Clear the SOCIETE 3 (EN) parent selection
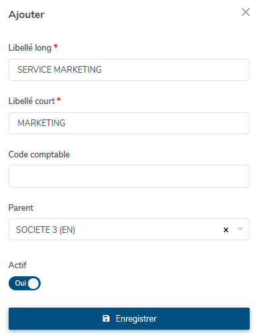Screen dimensions: 257x335 click(226, 230)
